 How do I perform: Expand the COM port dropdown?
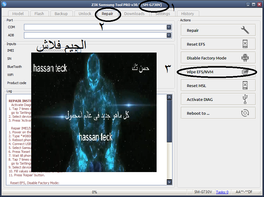coord(169,27)
